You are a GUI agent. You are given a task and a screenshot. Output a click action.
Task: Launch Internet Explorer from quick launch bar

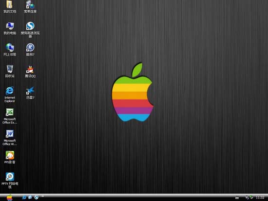click(24, 197)
